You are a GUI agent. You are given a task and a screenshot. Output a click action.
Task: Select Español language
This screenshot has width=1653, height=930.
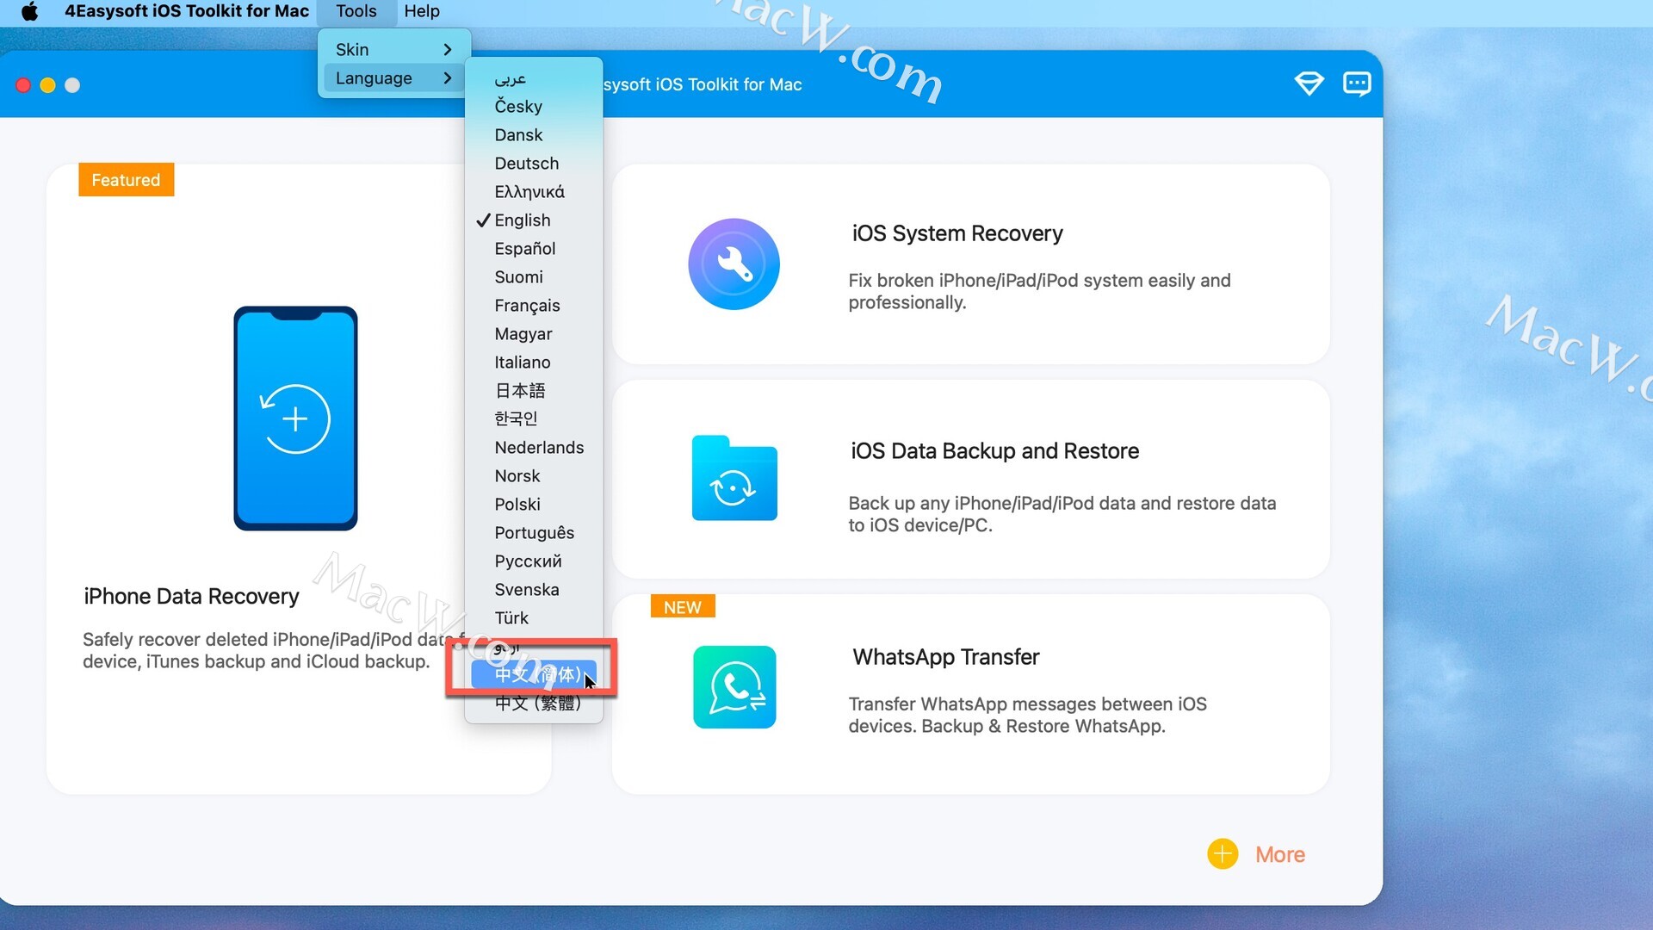[534, 249]
